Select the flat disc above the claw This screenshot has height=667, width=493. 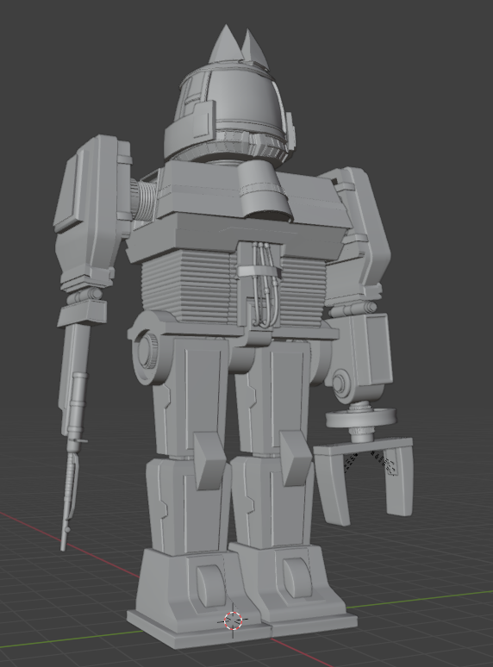pyautogui.click(x=361, y=418)
